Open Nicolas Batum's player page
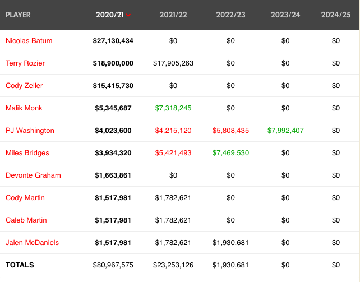Viewport: 360px width, 282px height. (x=29, y=40)
